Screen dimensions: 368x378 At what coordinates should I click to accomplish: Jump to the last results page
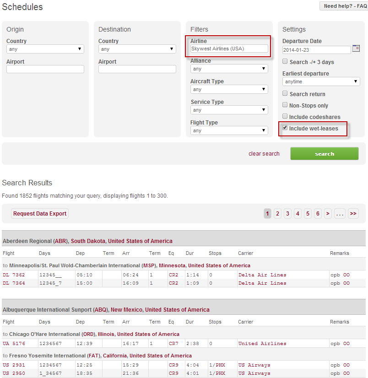coord(353,214)
